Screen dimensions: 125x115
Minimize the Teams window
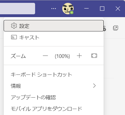(86, 9)
